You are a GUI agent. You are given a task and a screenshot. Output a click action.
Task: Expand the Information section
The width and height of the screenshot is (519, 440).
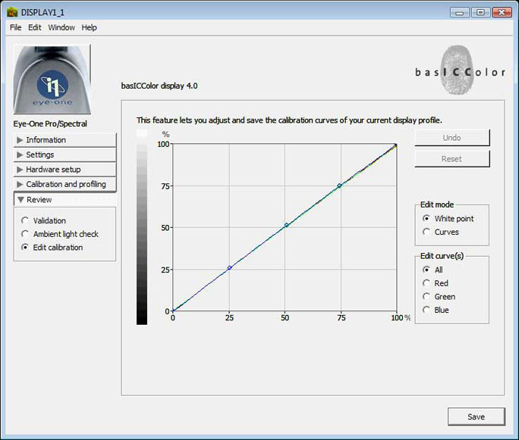coord(65,140)
